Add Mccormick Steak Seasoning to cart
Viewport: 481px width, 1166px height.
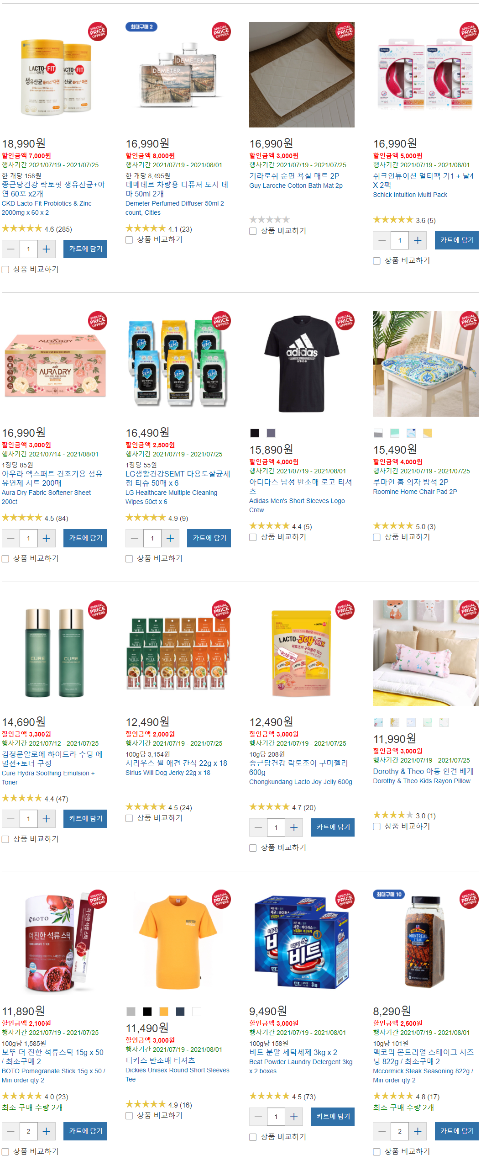click(456, 1131)
